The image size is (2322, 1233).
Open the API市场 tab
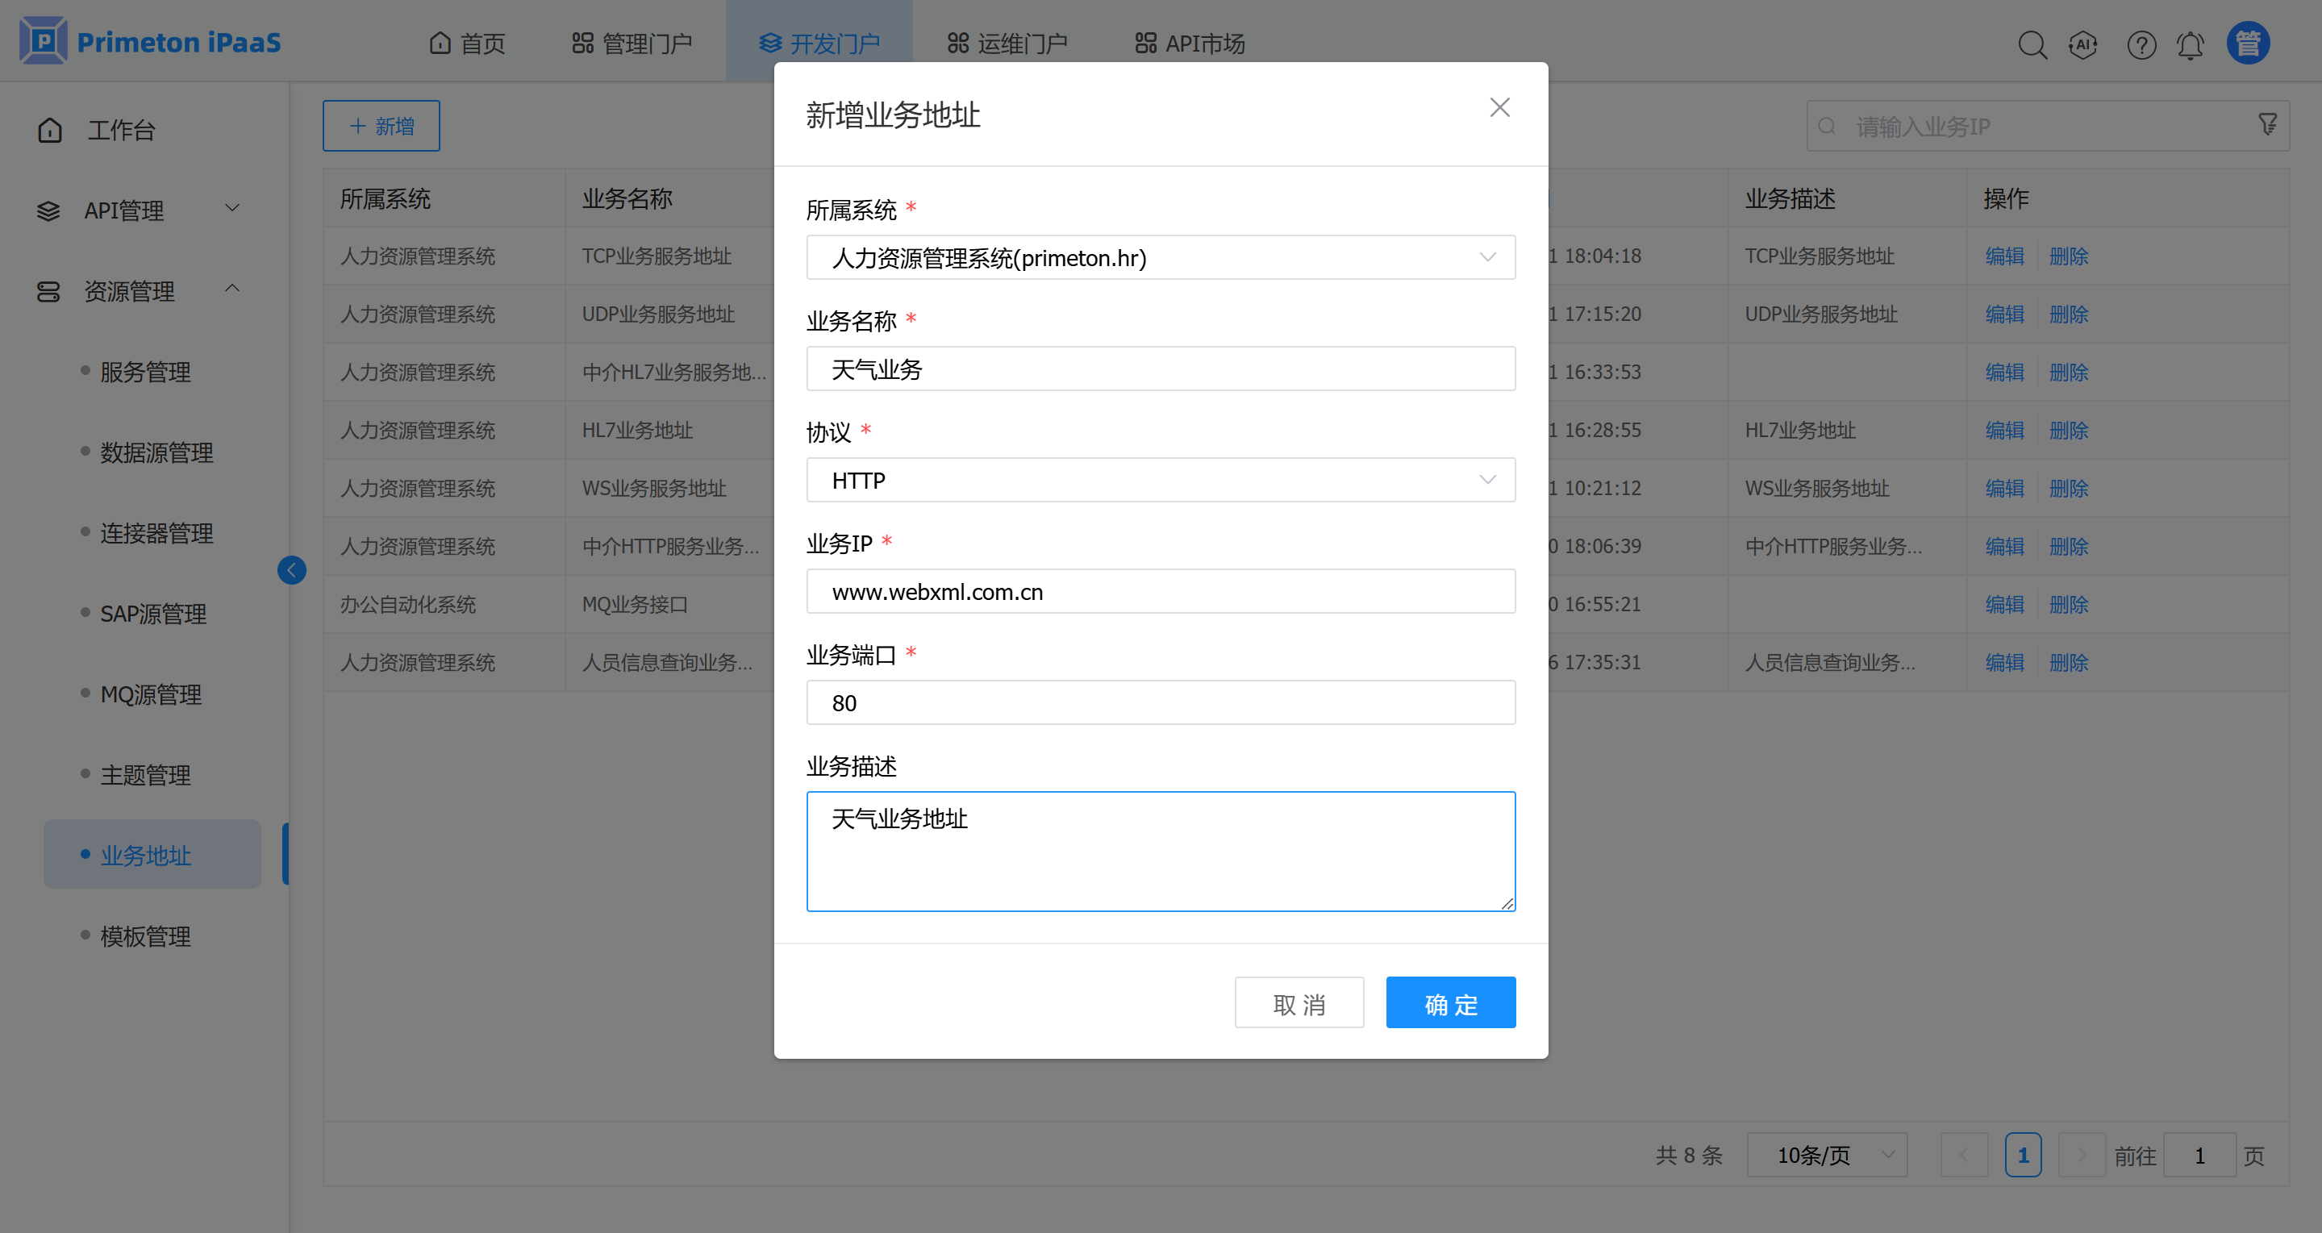point(1190,44)
